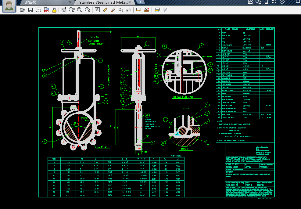Enter full screen mode
This screenshot has width=301, height=209.
click(274, 2)
